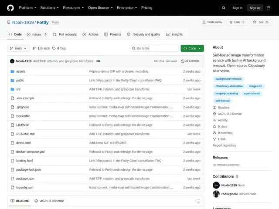Select the cloudinary-alternative topic tag
Viewport: 279px width, 209px height.
229,86
